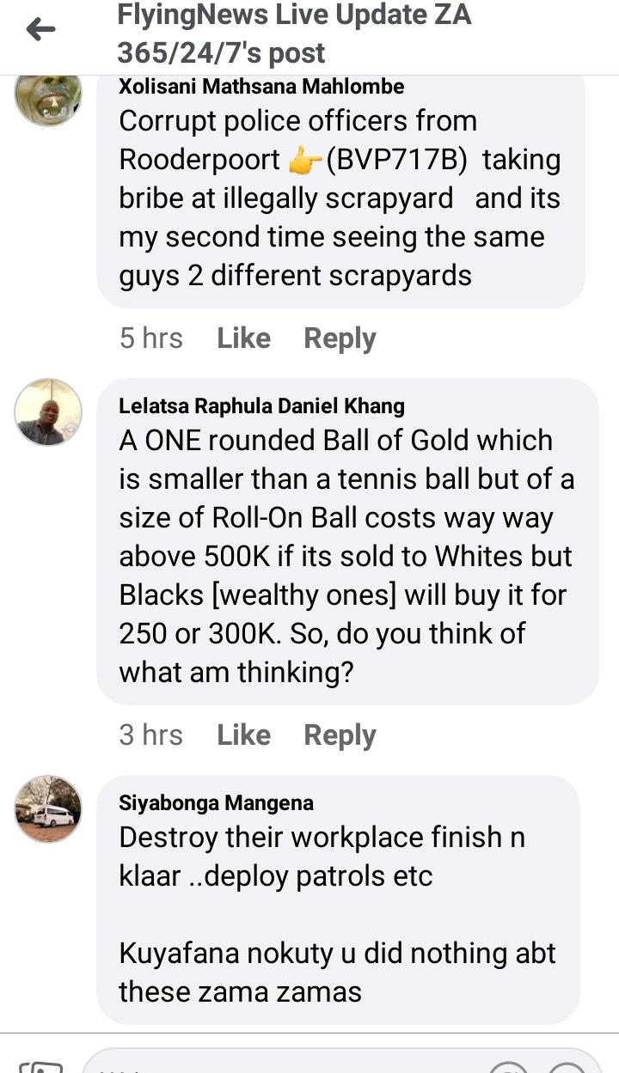Tap Siyabonga's zama zamas comment bubble

point(339,899)
